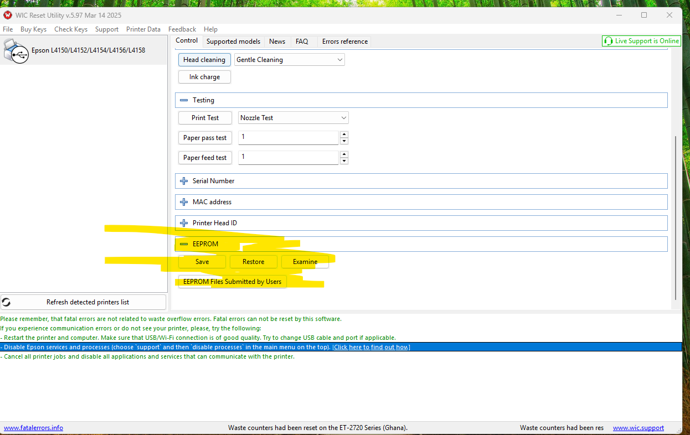Open the Nozzle Test dropdown
This screenshot has height=435, width=690.
[293, 118]
